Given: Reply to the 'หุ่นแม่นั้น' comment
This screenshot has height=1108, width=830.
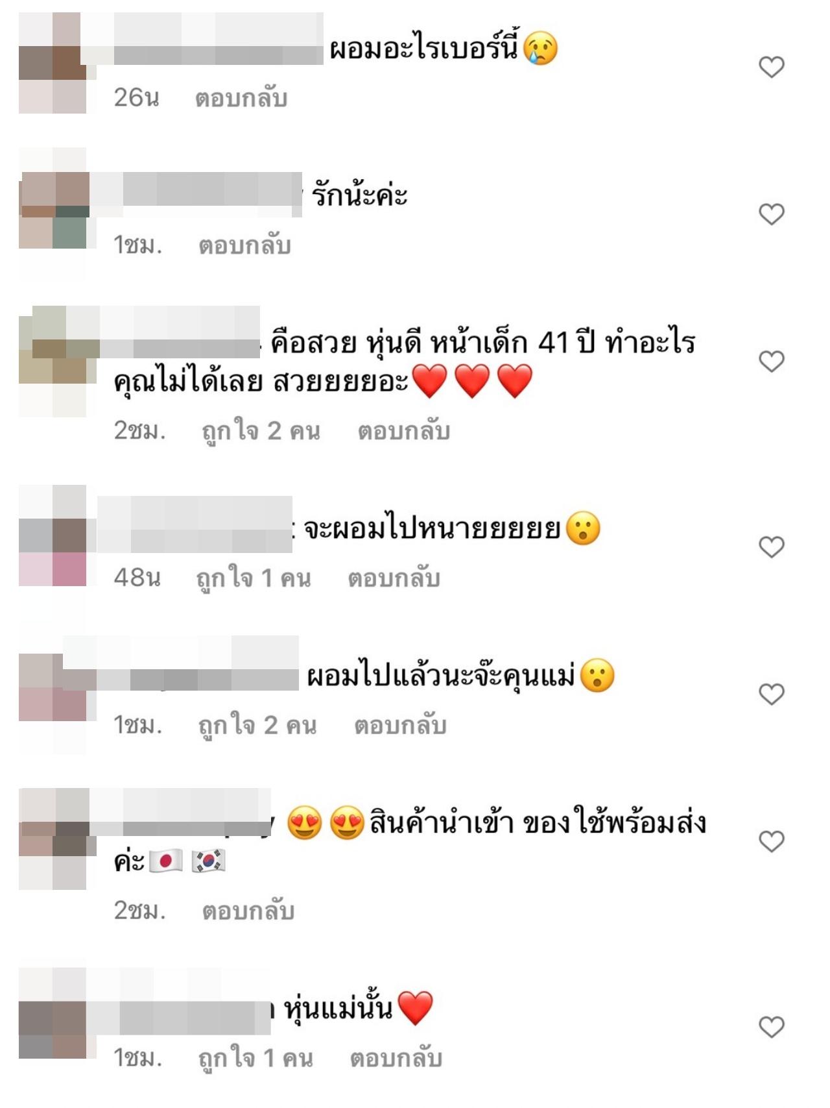Looking at the screenshot, I should 396,1059.
